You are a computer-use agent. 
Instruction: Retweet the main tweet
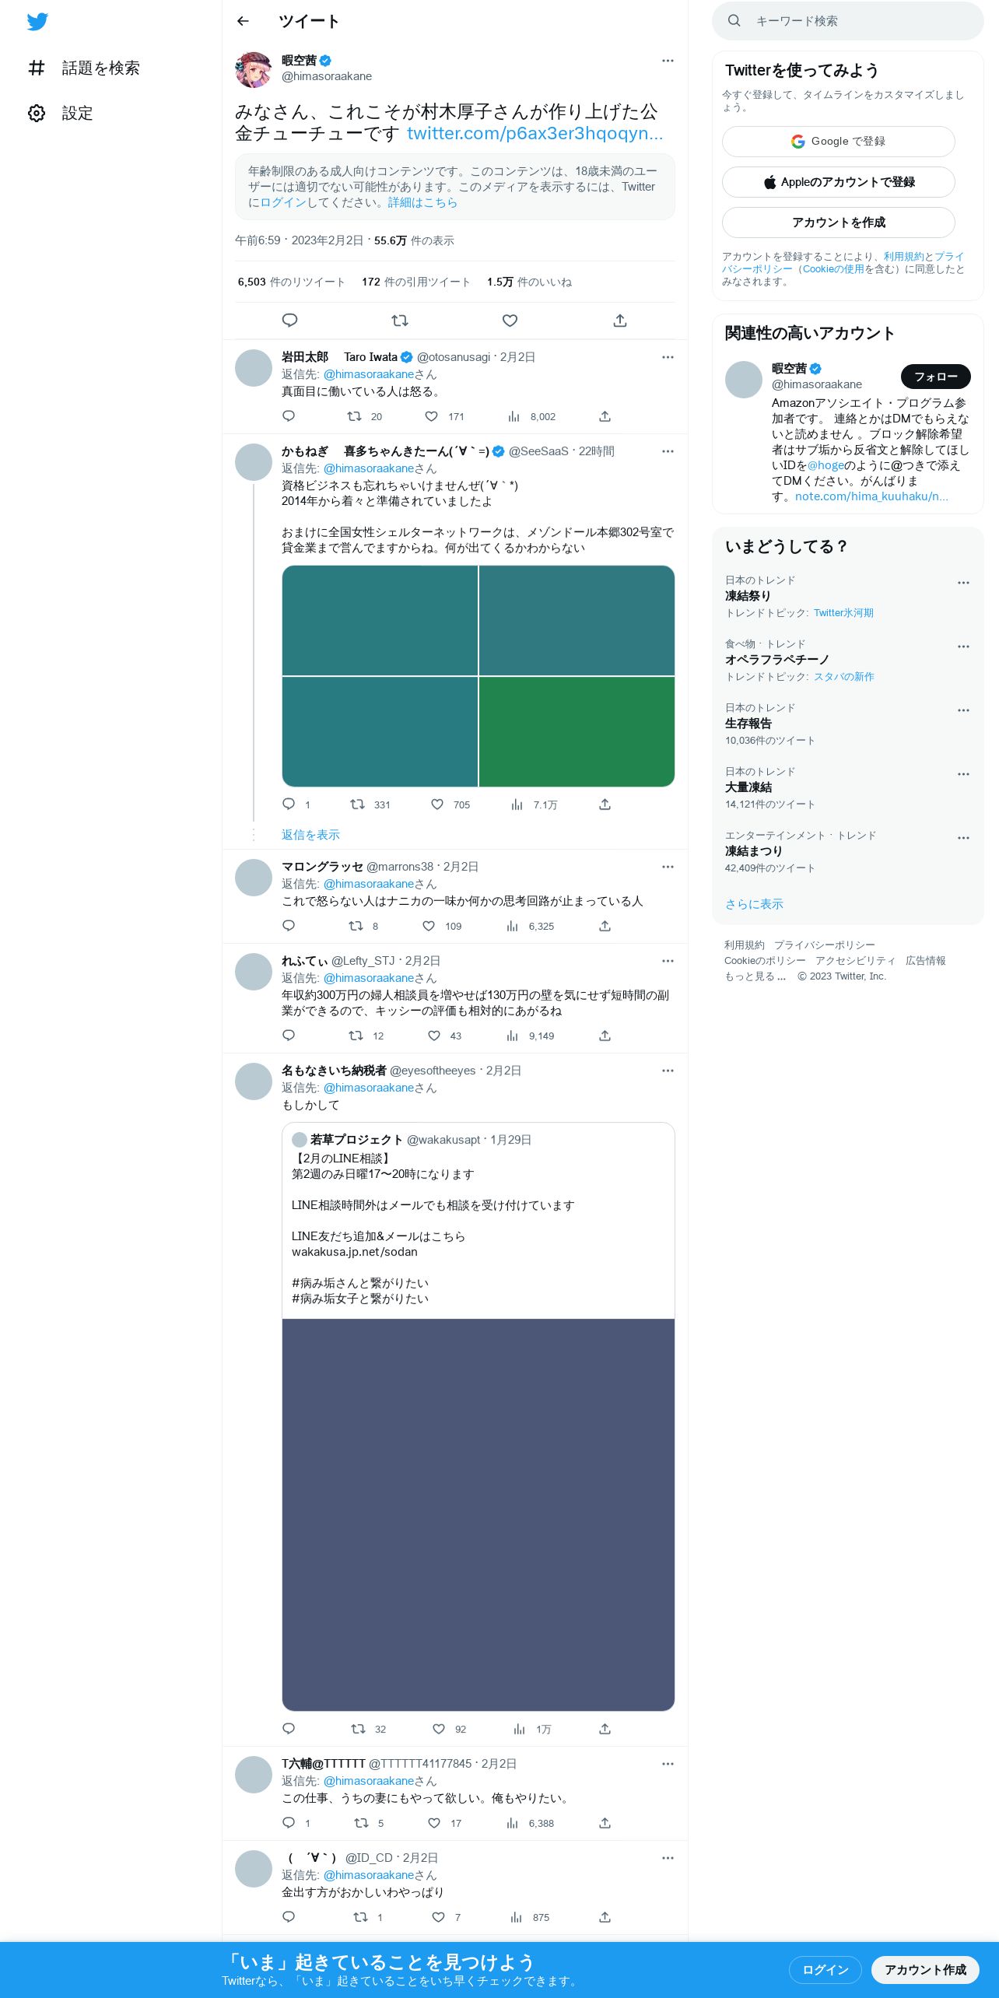(x=400, y=321)
